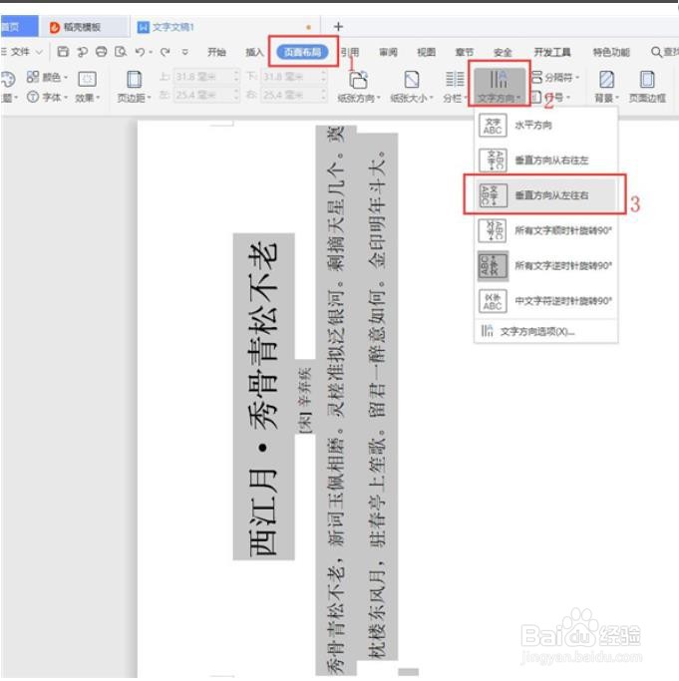This screenshot has height=681, width=679.
Task: Open 文字方向选项 dialog entry
Action: click(x=545, y=331)
